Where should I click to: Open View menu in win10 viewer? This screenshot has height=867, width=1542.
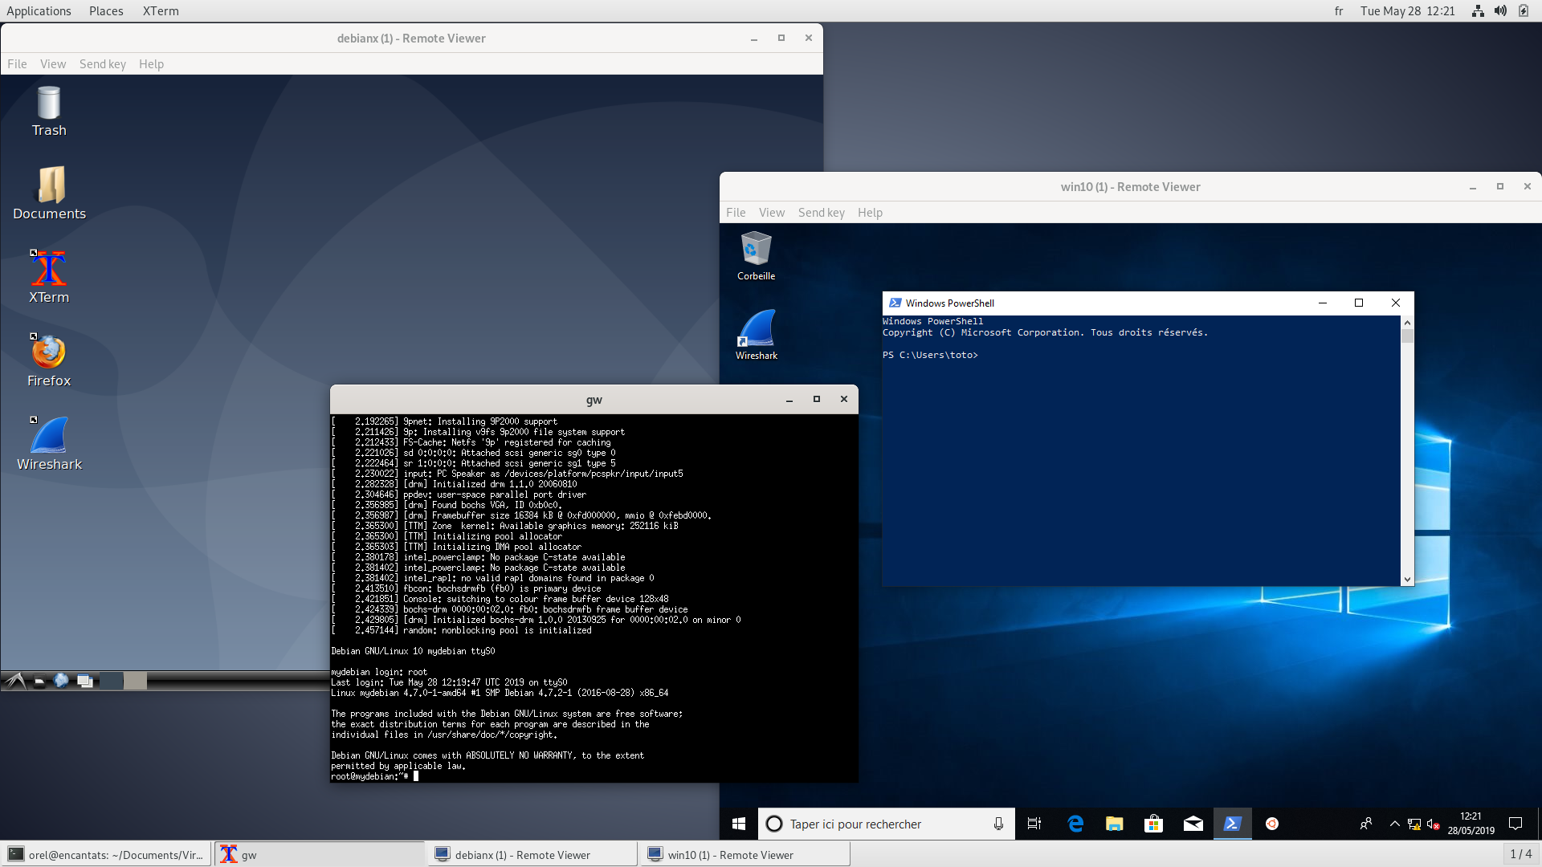click(x=771, y=213)
